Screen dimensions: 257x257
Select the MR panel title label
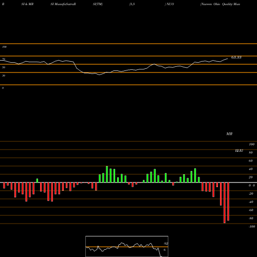[x=229, y=134]
